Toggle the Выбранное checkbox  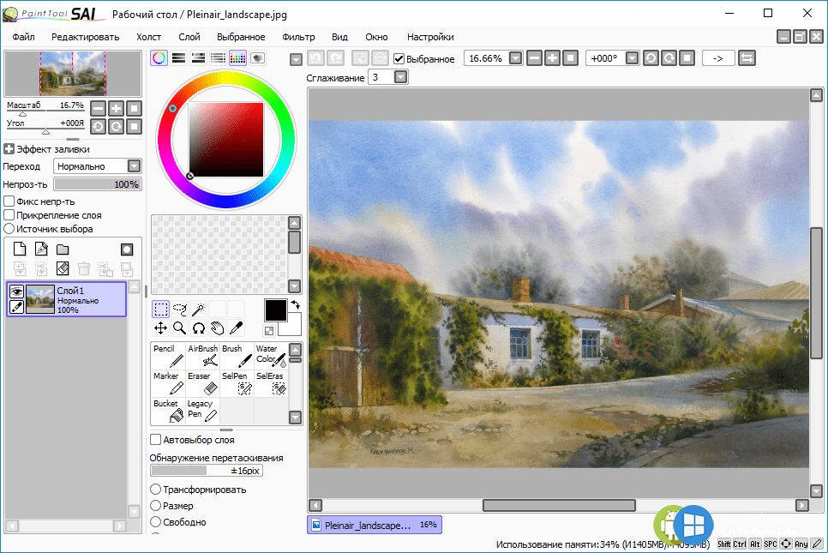(x=399, y=58)
